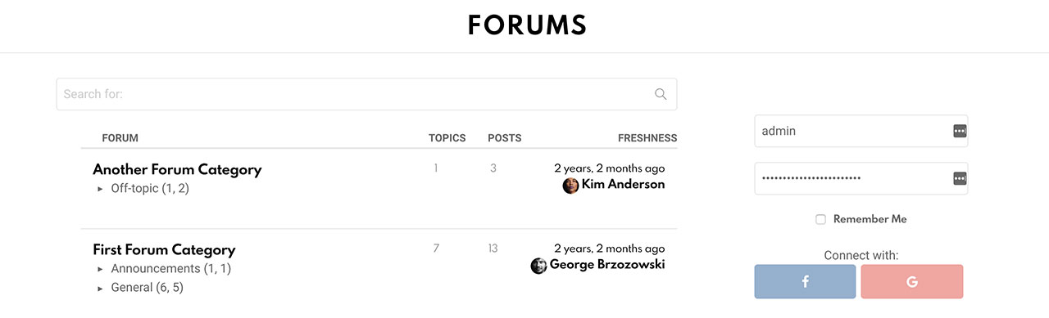Open George Brzozowski's profile name
Screen dimensions: 1049x318
(x=607, y=265)
